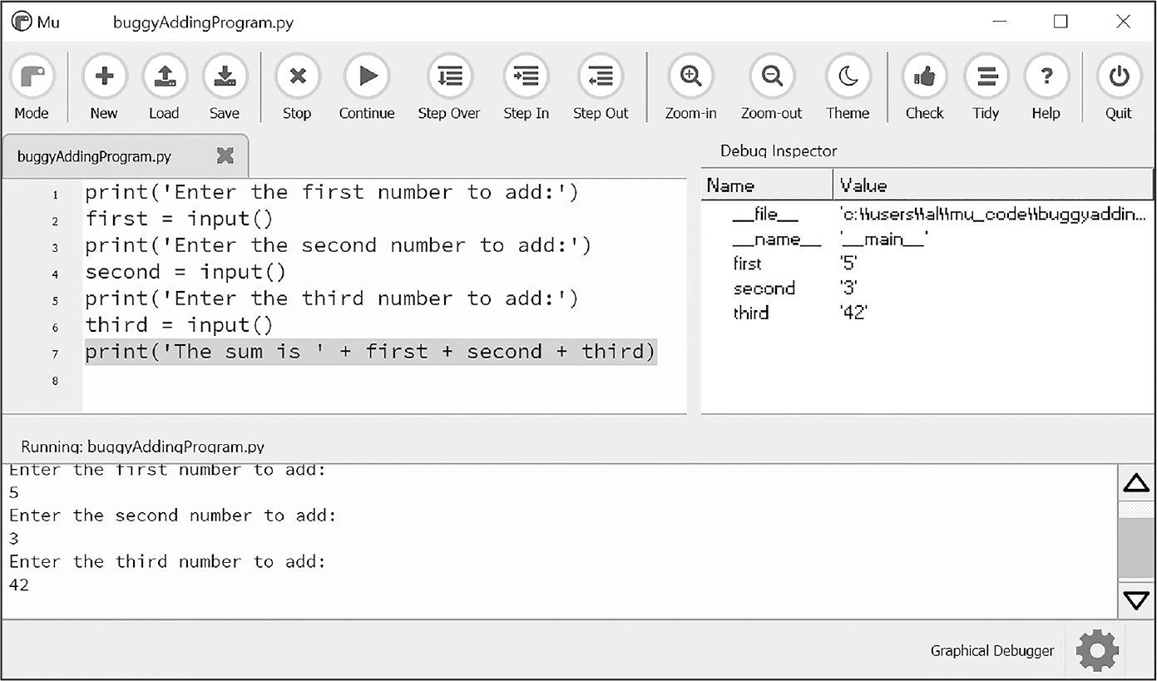Zoom-out of the editor text
Viewport: 1157px width, 681px height.
click(772, 88)
